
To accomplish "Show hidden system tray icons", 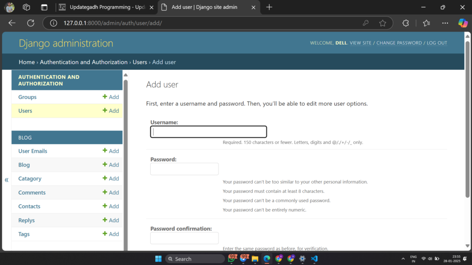I will (x=403, y=259).
